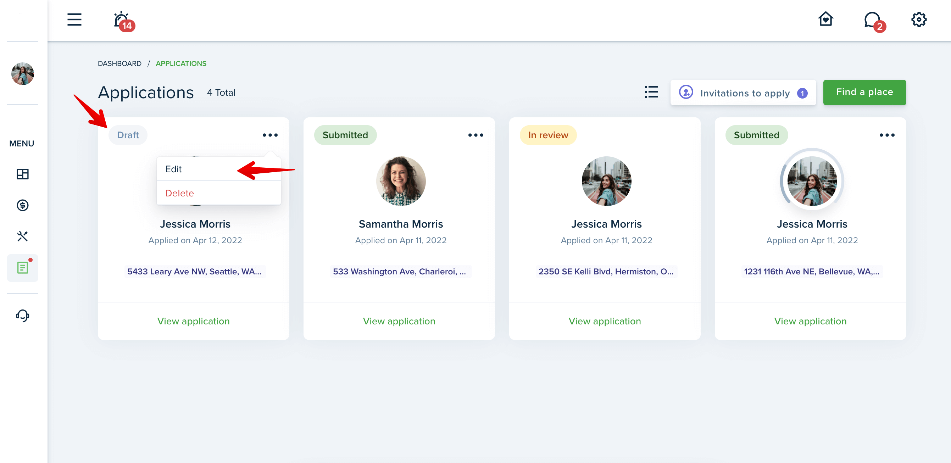Click the In review status badge
Screen dimensions: 951x463
click(548, 135)
